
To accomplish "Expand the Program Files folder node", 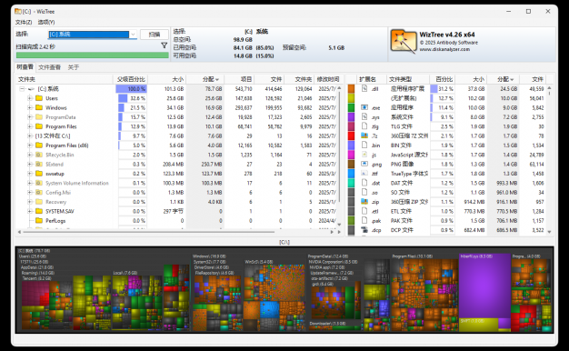I will coord(30,126).
